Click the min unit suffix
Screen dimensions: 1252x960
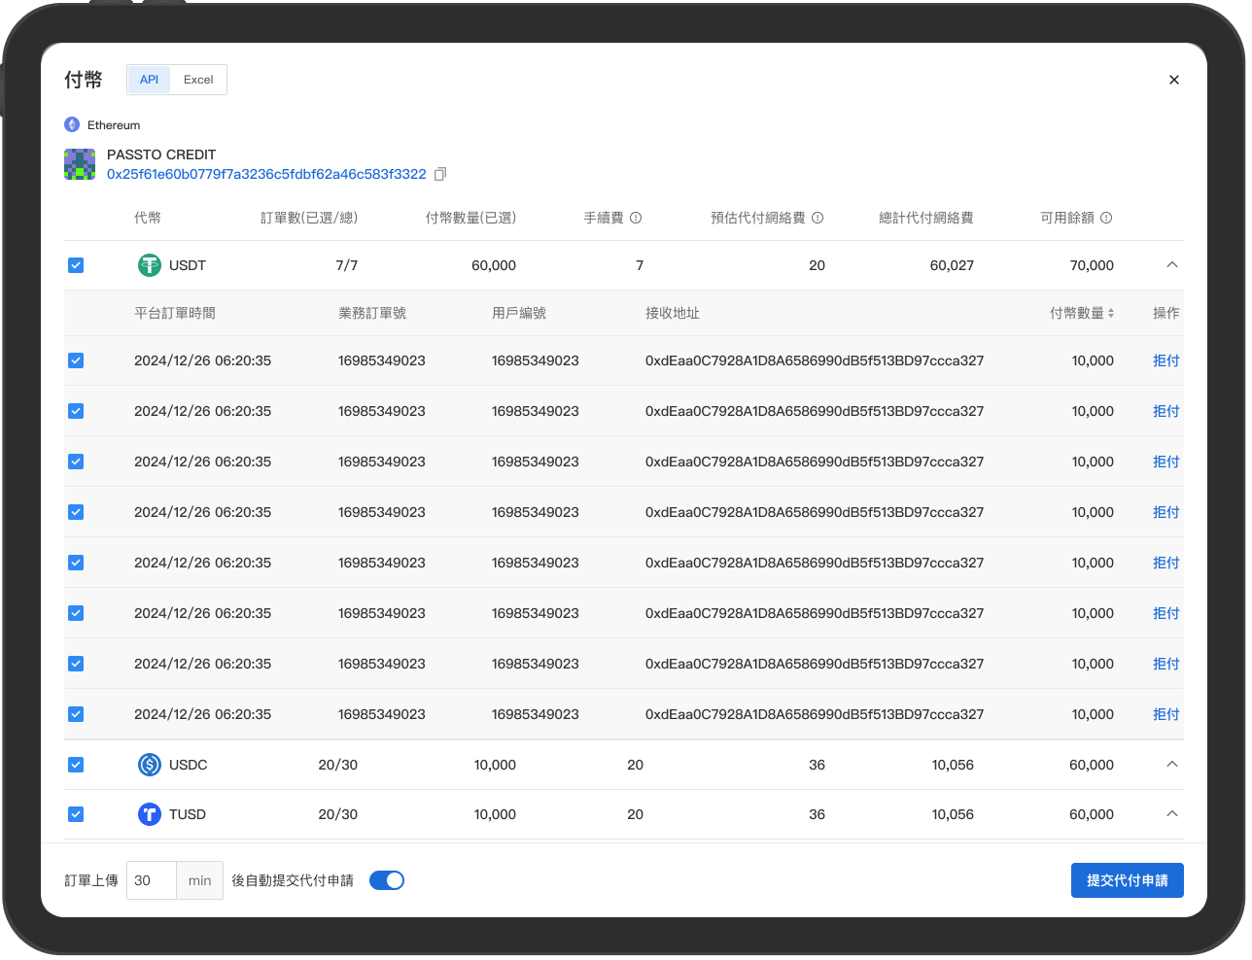coord(199,880)
